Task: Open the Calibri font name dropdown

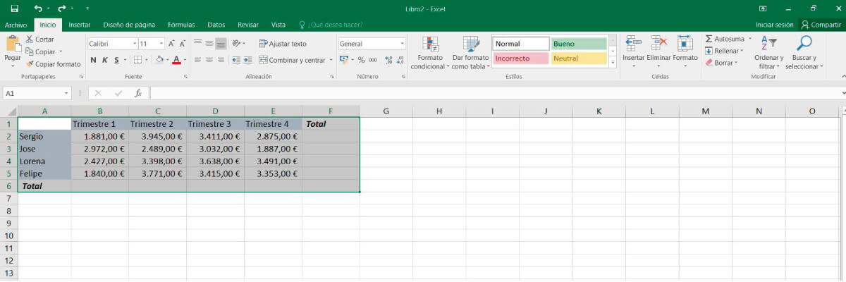Action: [135, 44]
